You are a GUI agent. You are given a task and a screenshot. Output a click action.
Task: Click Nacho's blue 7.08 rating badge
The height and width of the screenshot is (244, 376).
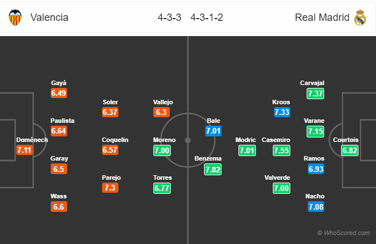tap(316, 207)
